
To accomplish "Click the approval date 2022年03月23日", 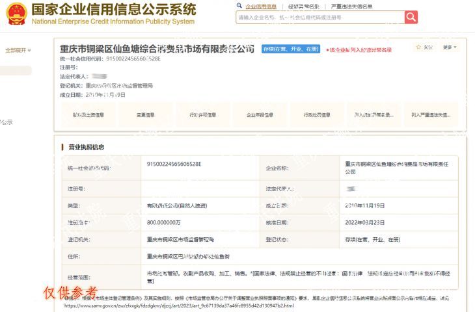I will pyautogui.click(x=365, y=222).
